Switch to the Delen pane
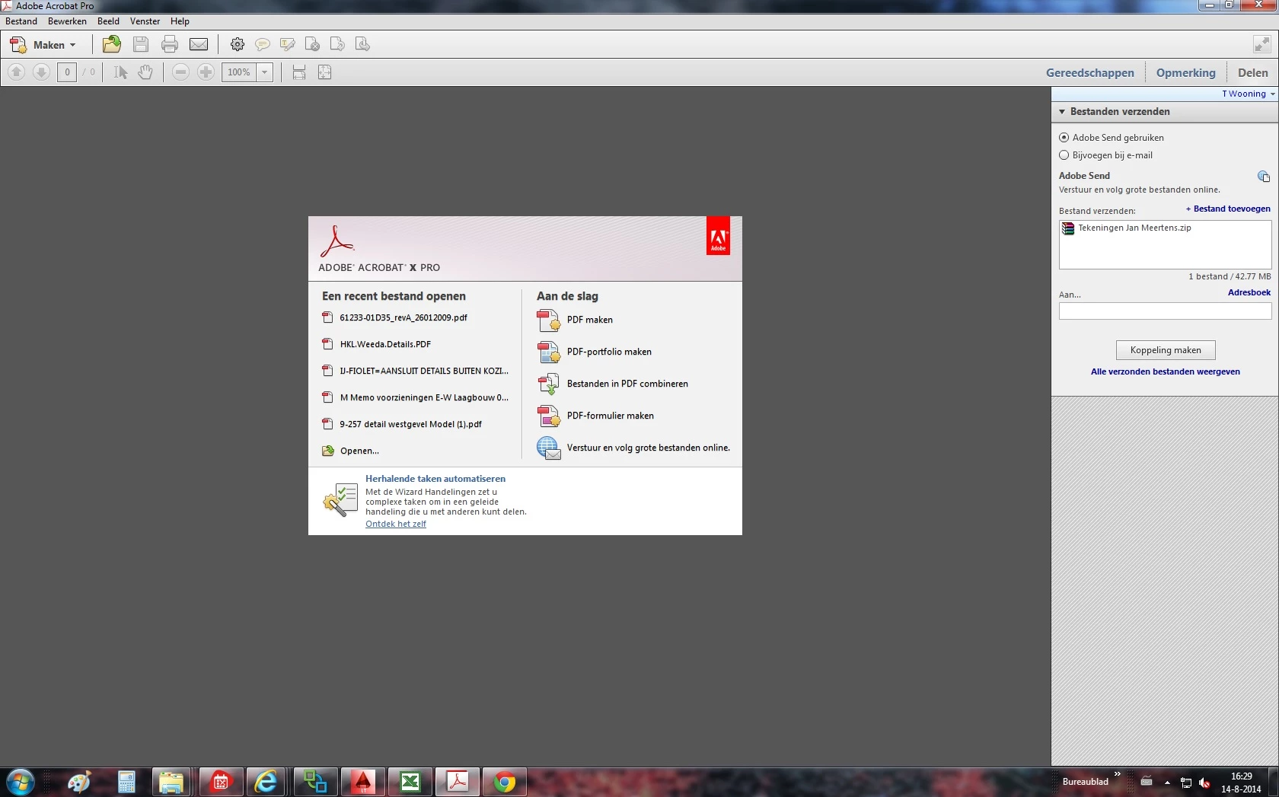The height and width of the screenshot is (797, 1279). [x=1252, y=73]
